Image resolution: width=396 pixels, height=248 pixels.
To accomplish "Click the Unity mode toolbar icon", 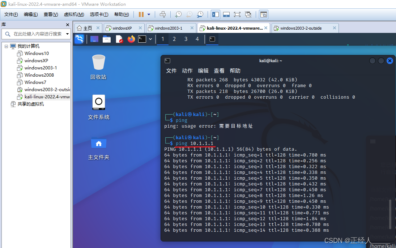I will point(248,14).
